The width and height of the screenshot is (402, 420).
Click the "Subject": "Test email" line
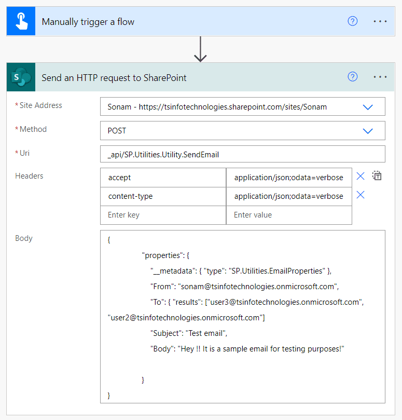188,333
